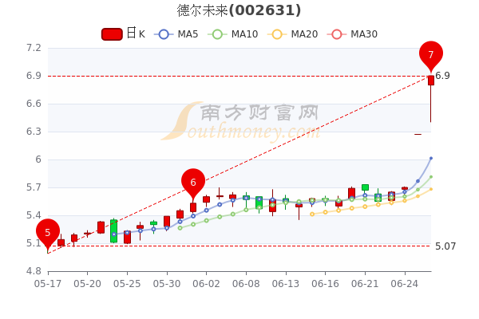479x319 pixels.
Task: Click the blue MA5 circle legend icon
Action: (164, 34)
